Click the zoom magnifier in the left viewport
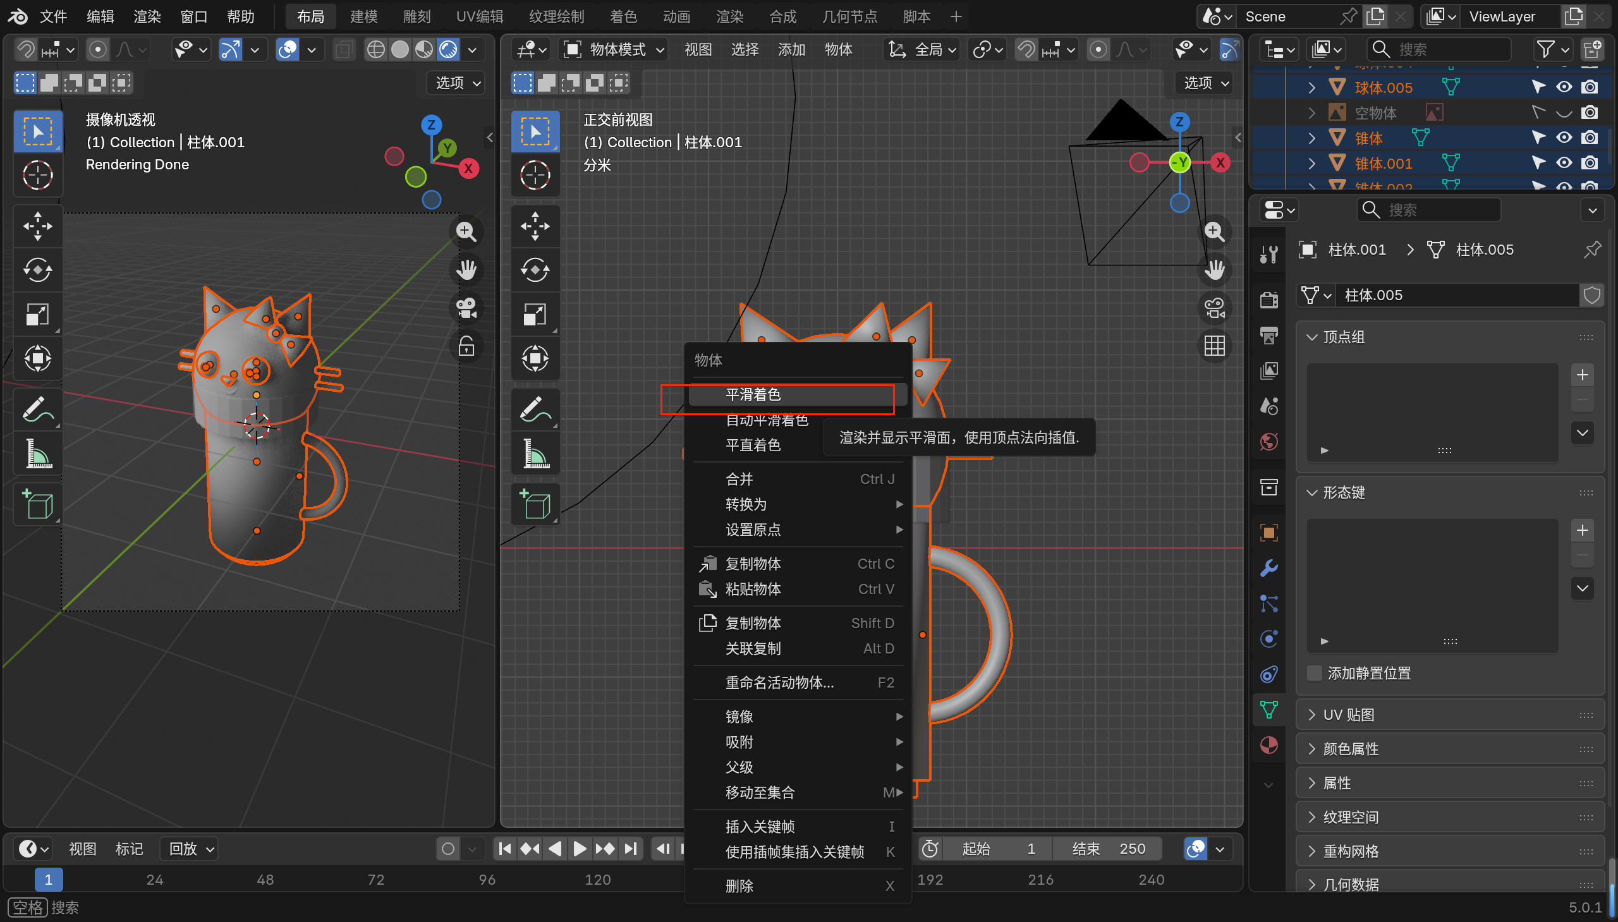The width and height of the screenshot is (1618, 922). click(466, 232)
